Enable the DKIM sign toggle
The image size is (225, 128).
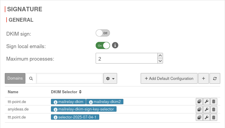[103, 33]
